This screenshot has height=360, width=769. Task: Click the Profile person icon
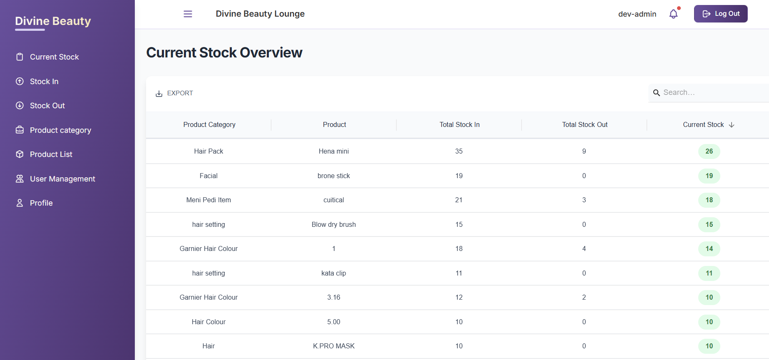pyautogui.click(x=20, y=203)
